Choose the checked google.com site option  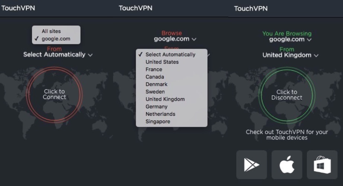tap(56, 39)
